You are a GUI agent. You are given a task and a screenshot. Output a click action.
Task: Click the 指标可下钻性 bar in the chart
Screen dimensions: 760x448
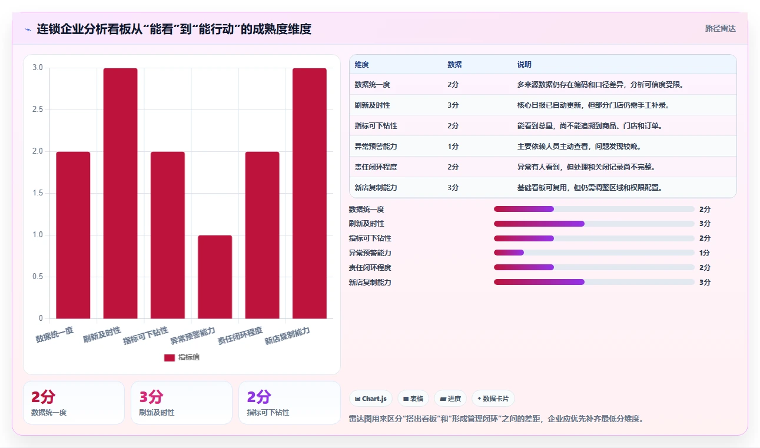(x=168, y=235)
